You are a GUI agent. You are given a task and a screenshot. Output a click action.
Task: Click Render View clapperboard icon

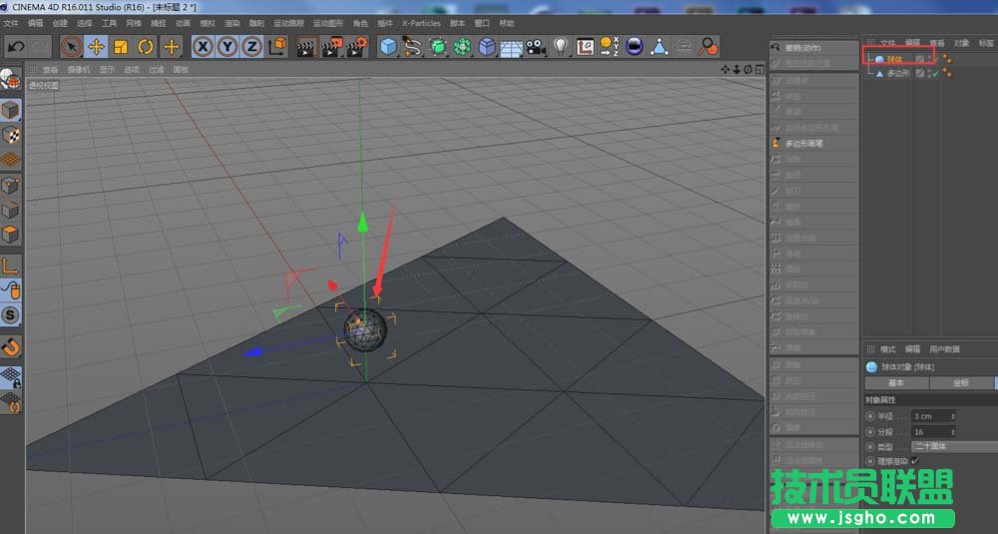(306, 47)
